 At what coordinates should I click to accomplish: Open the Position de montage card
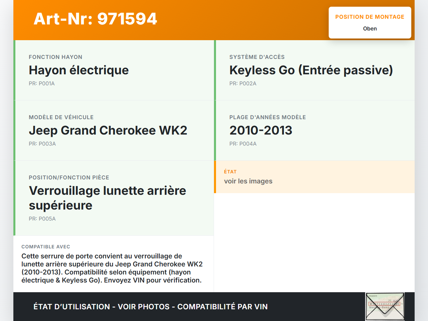coord(370,23)
